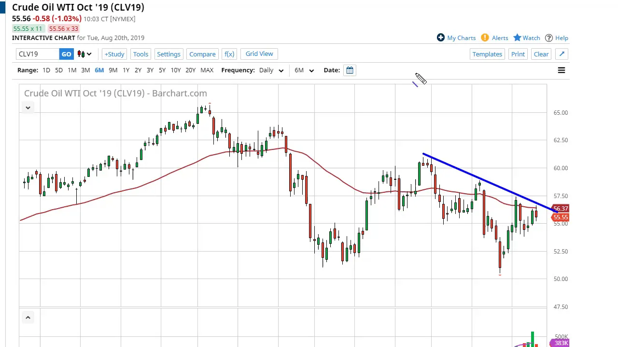The width and height of the screenshot is (618, 347).
Task: Click the Alerts link
Action: 500,38
